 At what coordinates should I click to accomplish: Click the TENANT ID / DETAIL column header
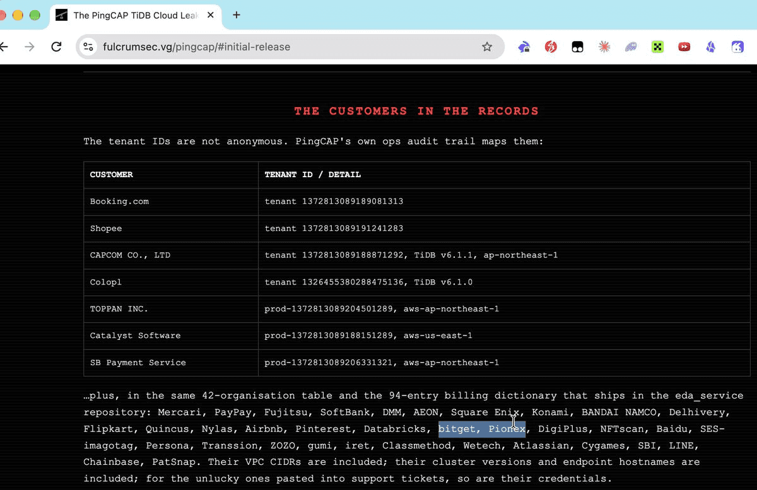click(504, 175)
